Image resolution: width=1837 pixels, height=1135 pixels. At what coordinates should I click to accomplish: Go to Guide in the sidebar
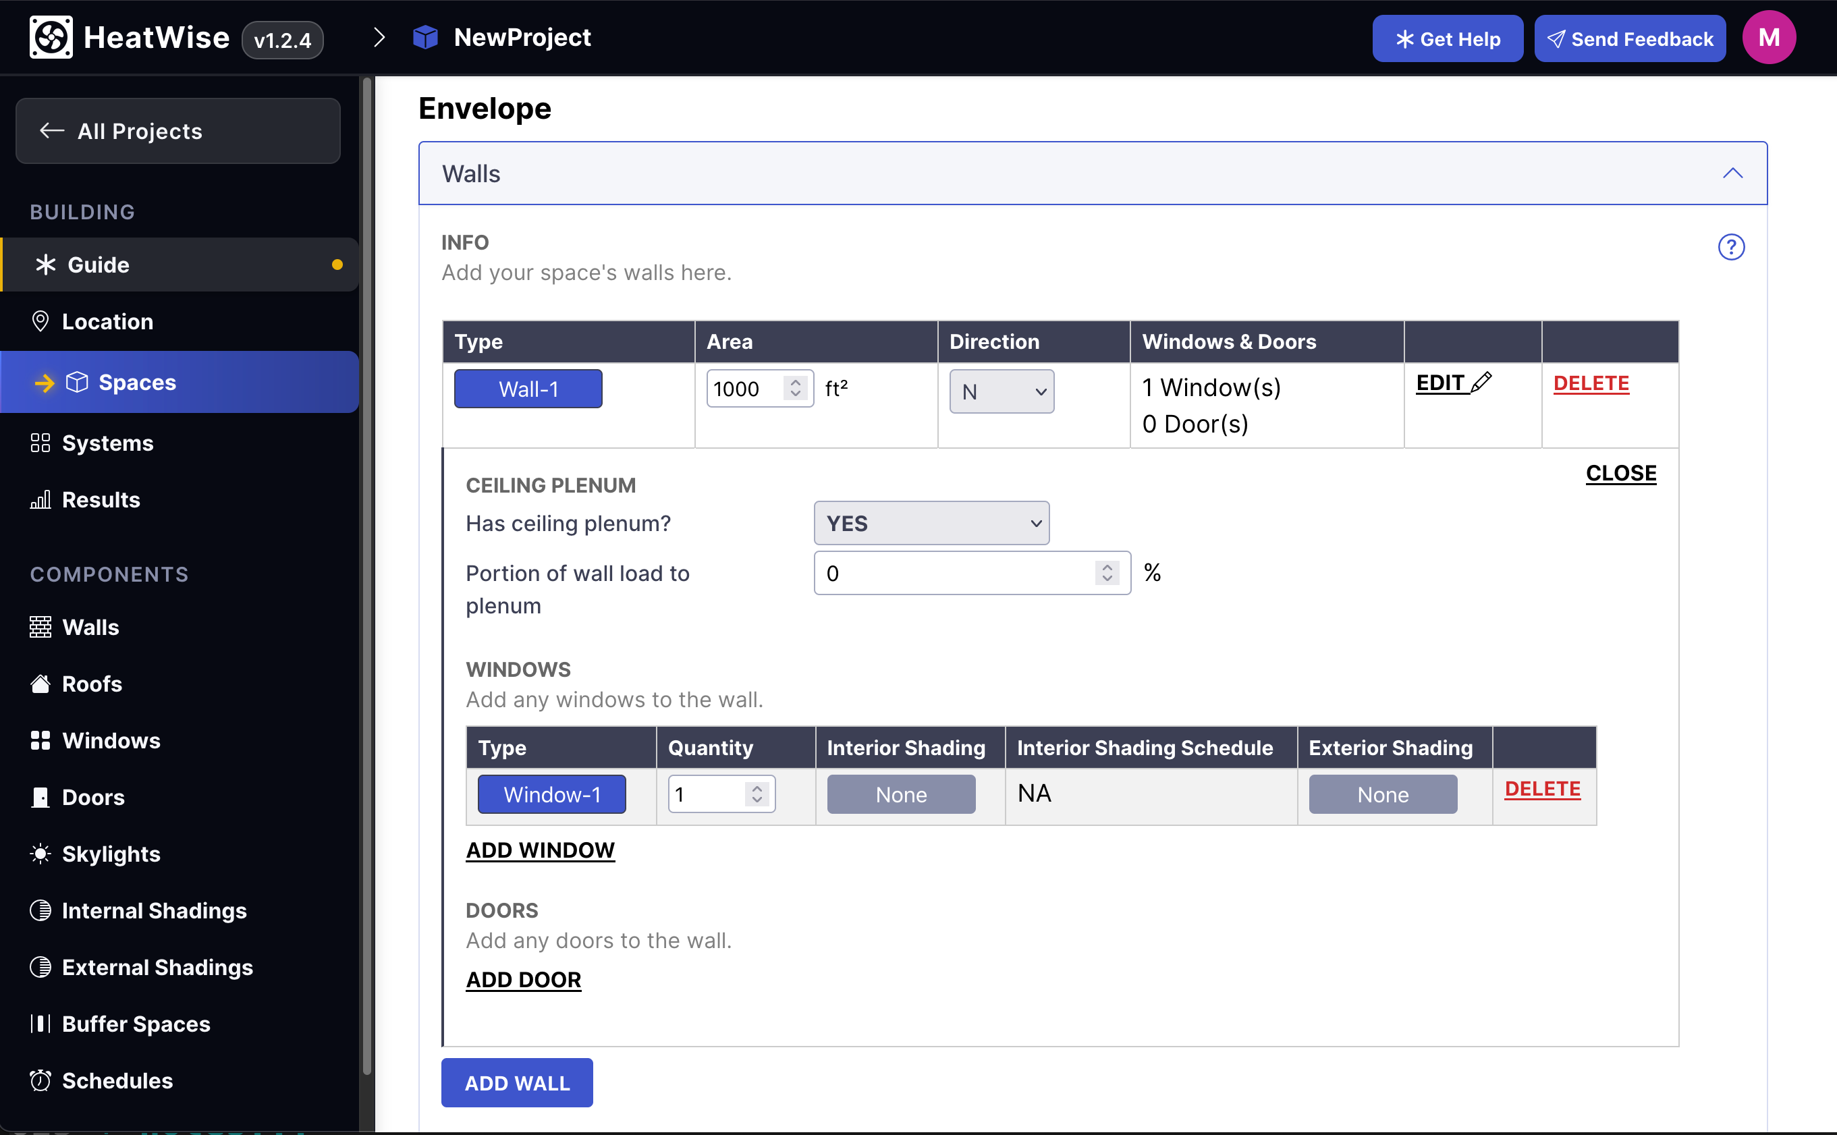[x=180, y=265]
